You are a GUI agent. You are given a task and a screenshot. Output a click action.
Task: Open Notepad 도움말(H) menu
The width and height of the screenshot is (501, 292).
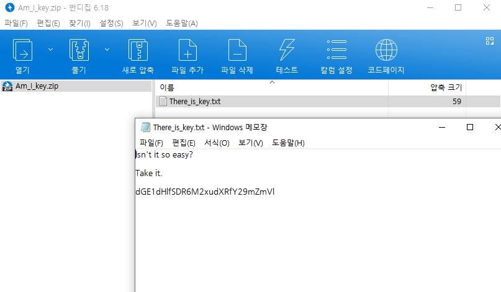288,143
